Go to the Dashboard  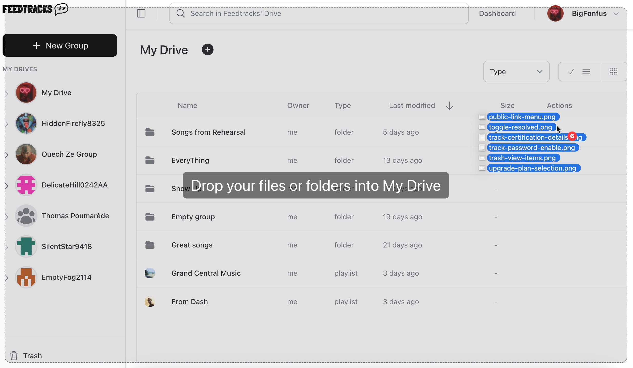pyautogui.click(x=497, y=13)
